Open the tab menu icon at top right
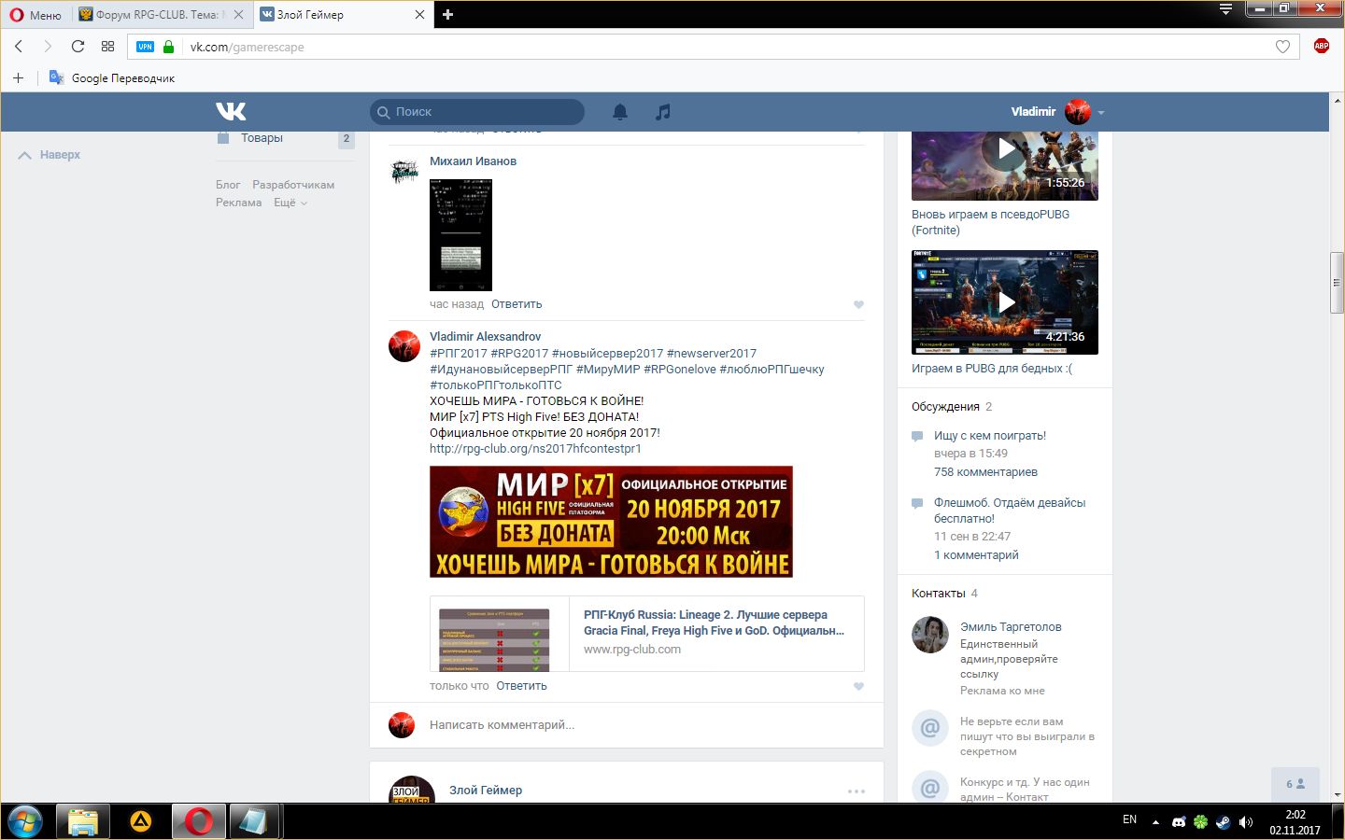This screenshot has width=1345, height=840. (x=1225, y=9)
